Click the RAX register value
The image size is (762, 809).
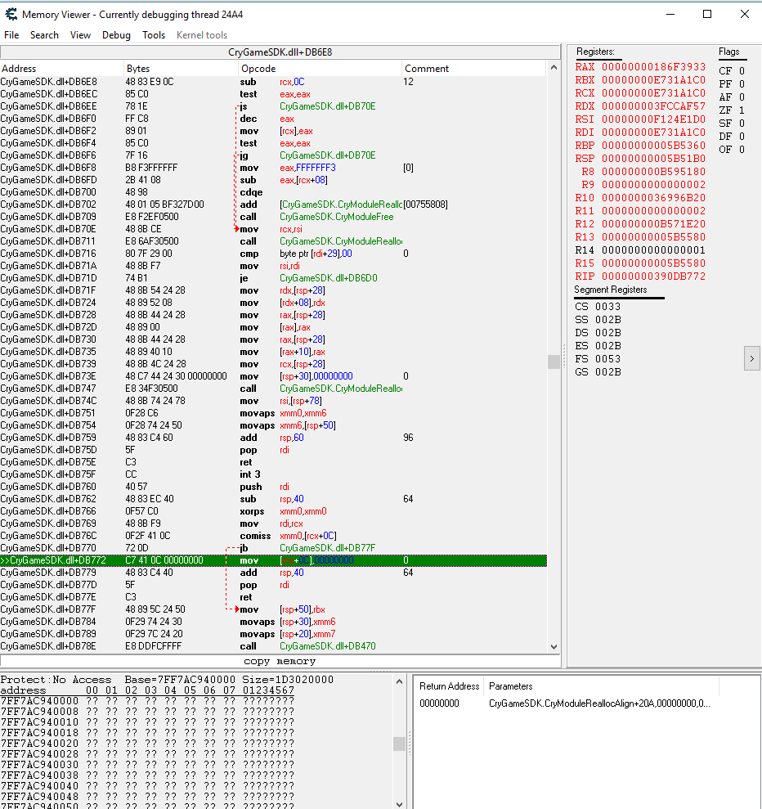(x=653, y=67)
